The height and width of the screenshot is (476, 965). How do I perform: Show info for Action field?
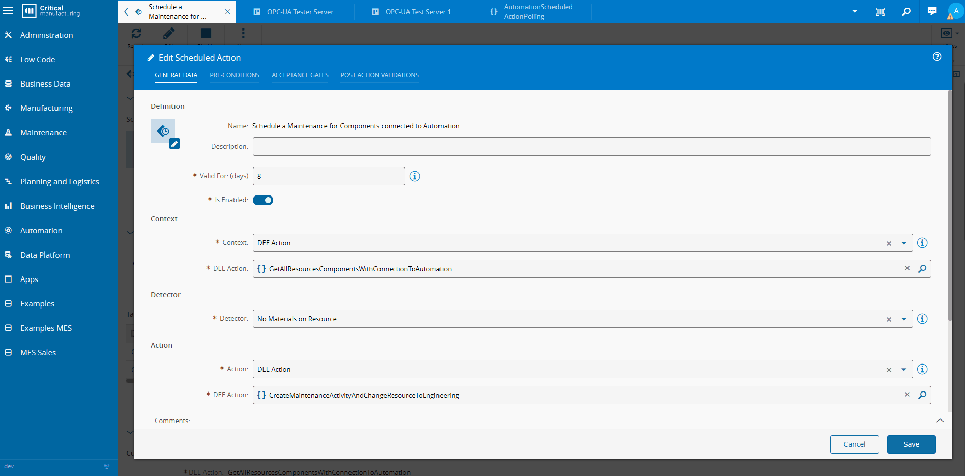(x=922, y=369)
